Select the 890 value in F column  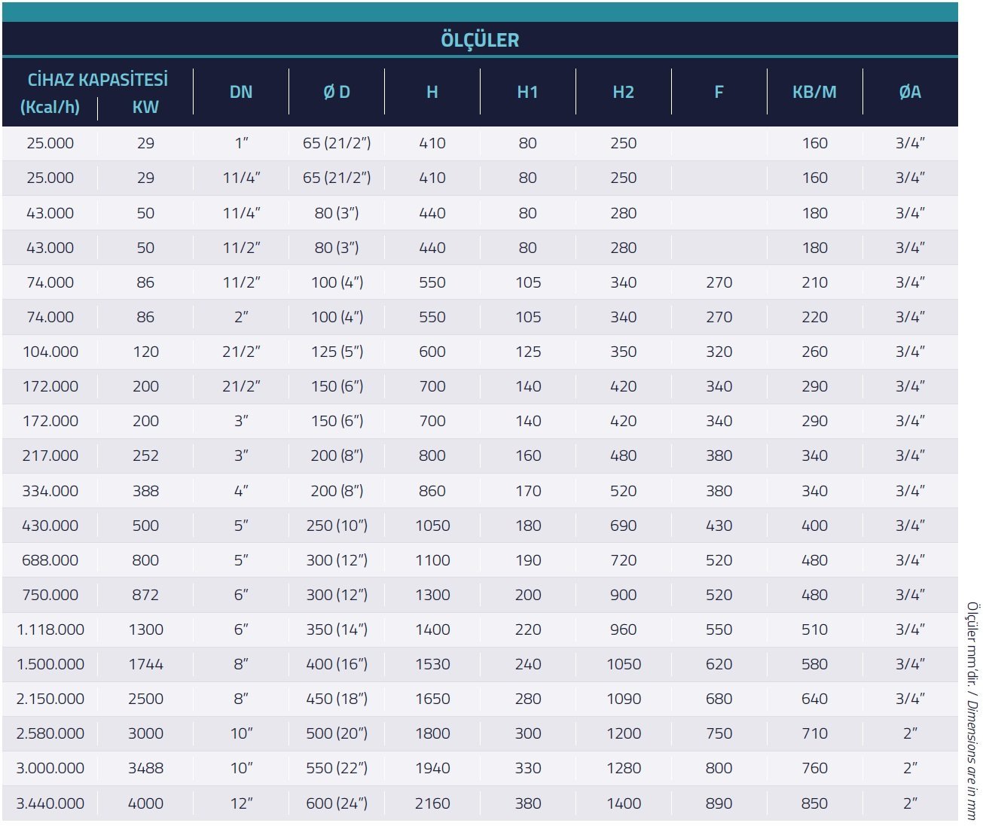click(719, 803)
